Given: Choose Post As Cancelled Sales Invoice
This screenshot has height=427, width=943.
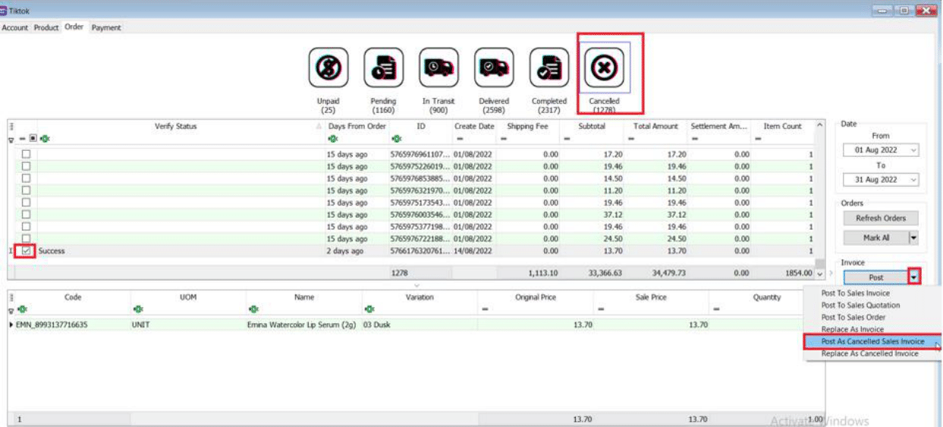Looking at the screenshot, I should pos(872,341).
